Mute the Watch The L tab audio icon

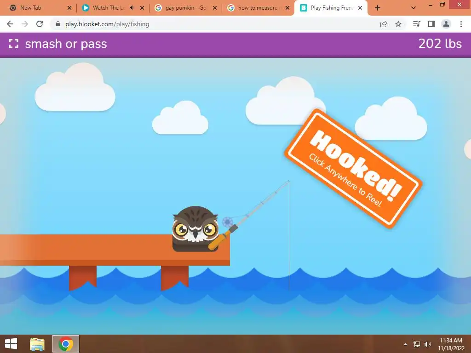click(x=132, y=8)
